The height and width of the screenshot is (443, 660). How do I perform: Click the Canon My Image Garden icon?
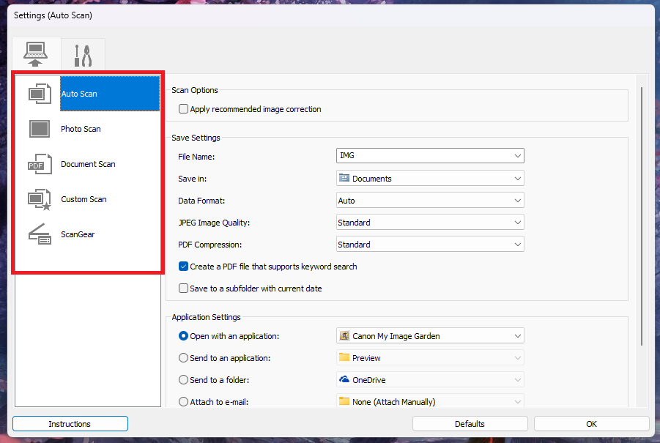pos(344,336)
